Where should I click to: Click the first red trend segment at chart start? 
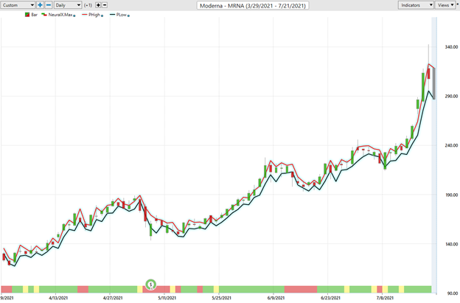coord(7,289)
